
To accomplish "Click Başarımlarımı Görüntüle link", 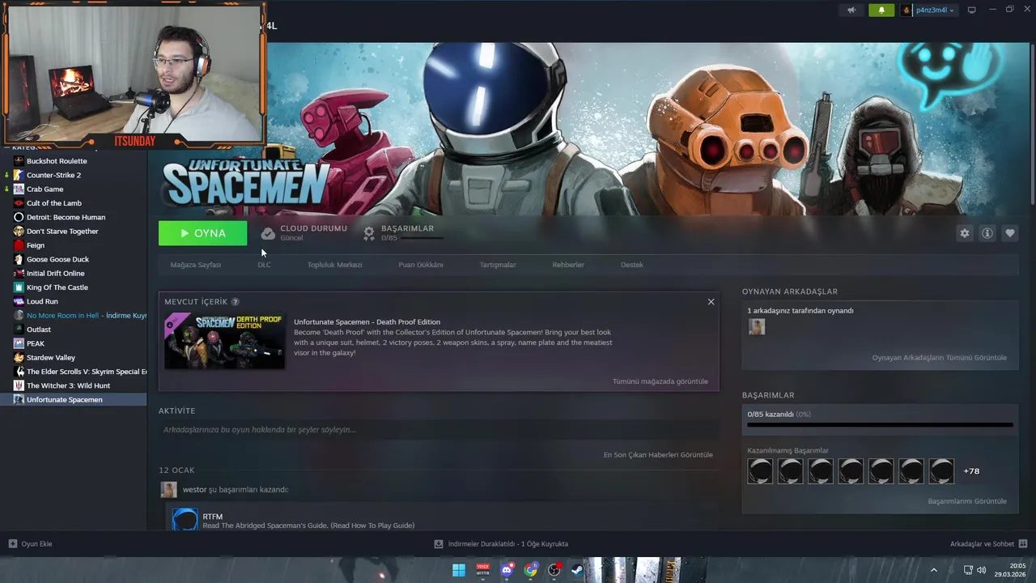I will 967,501.
